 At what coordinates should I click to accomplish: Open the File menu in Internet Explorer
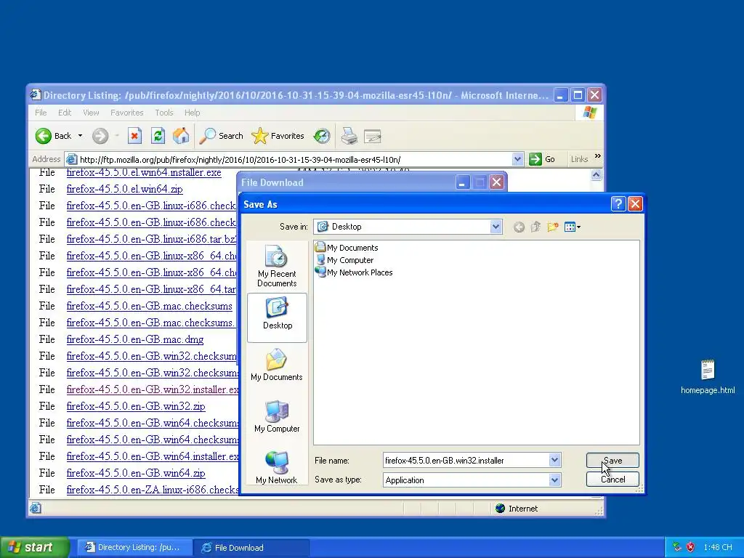pyautogui.click(x=41, y=113)
